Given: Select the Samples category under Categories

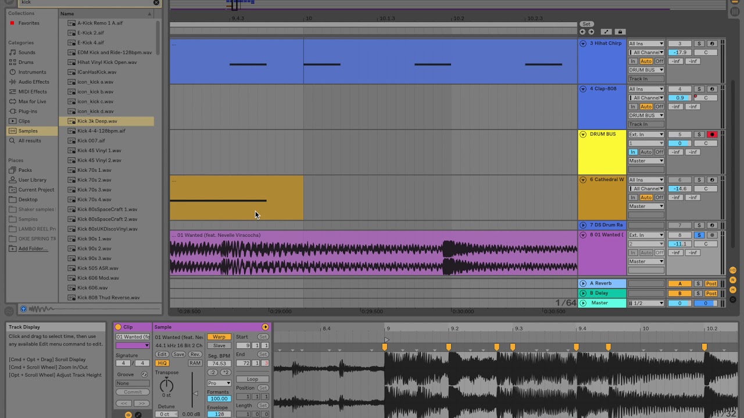Looking at the screenshot, I should point(28,131).
